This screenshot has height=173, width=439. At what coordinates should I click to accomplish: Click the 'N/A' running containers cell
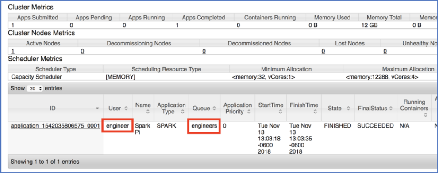(x=404, y=126)
